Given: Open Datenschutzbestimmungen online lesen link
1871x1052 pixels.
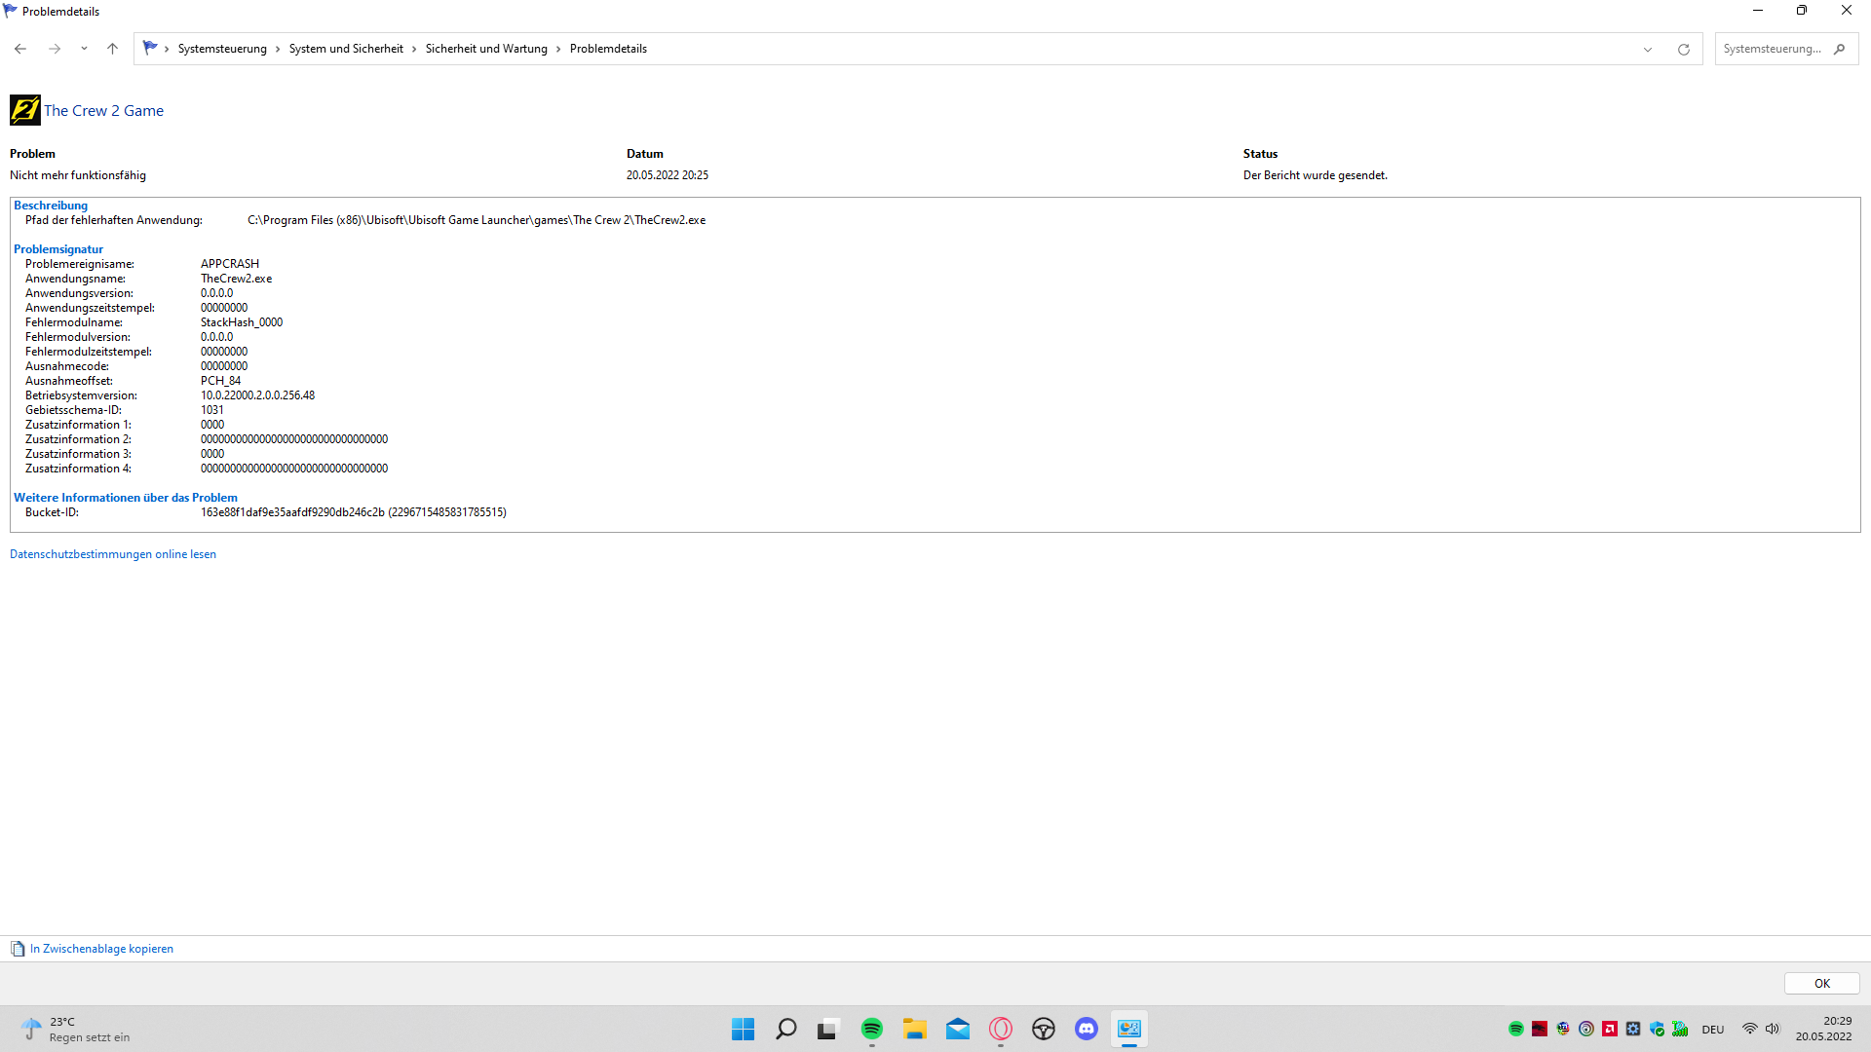Looking at the screenshot, I should click(113, 554).
